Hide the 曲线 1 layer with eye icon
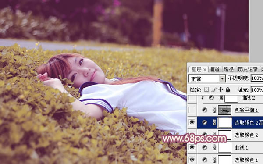This screenshot has height=164, width=263. (x=192, y=147)
